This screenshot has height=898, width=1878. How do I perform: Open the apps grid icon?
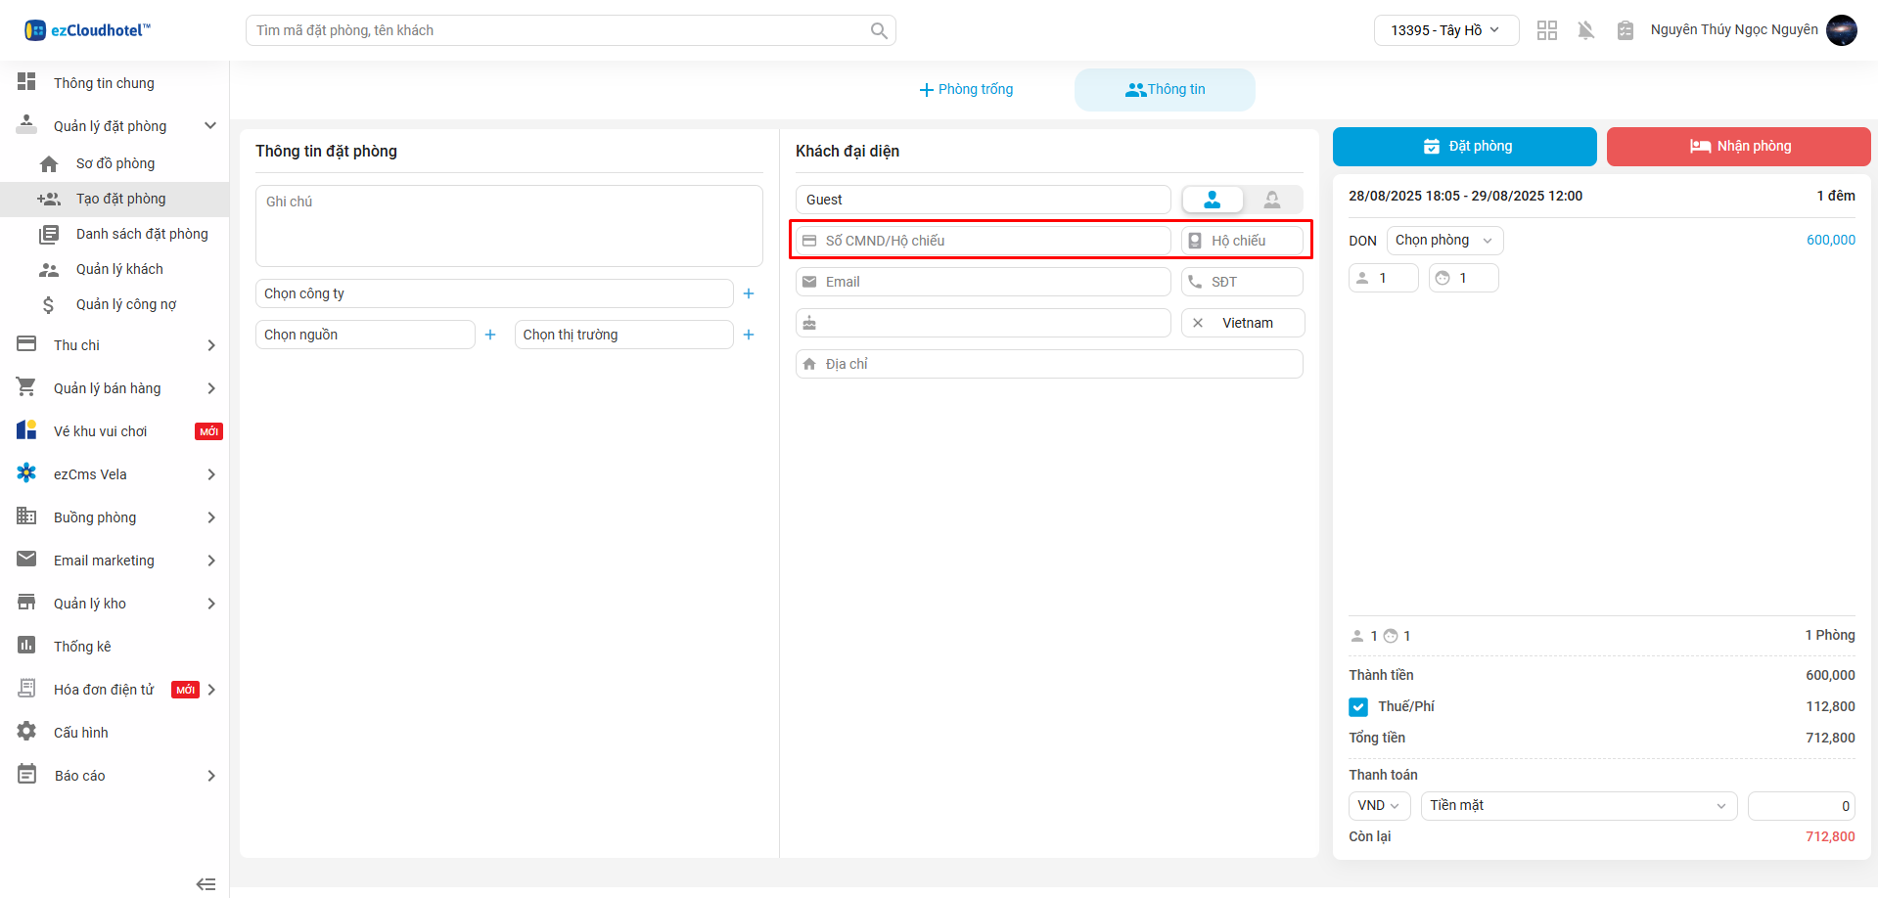click(x=1546, y=30)
